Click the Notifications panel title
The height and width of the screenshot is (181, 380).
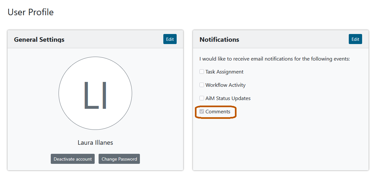coord(219,40)
